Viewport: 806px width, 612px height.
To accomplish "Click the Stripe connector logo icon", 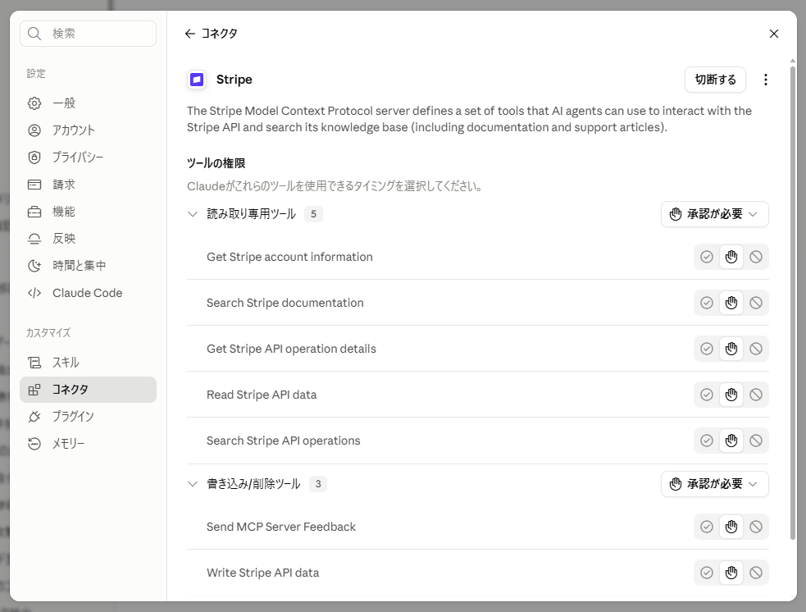I will pos(196,80).
